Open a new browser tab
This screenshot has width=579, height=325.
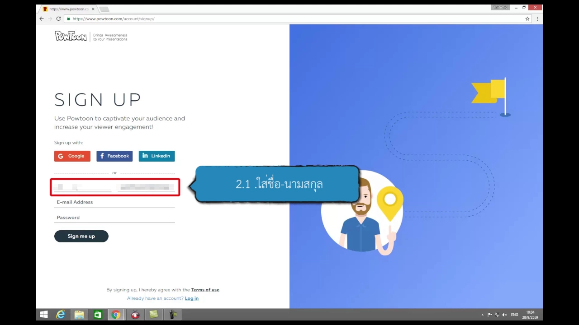pos(104,9)
